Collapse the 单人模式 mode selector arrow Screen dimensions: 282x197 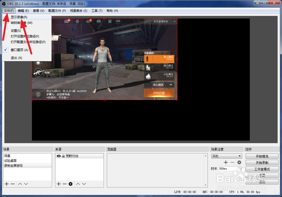171,85
